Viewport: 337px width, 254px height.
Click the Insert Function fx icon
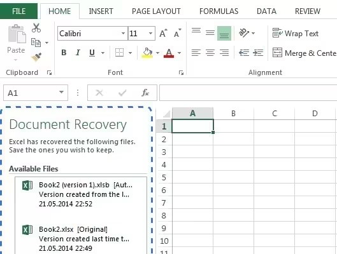point(145,93)
